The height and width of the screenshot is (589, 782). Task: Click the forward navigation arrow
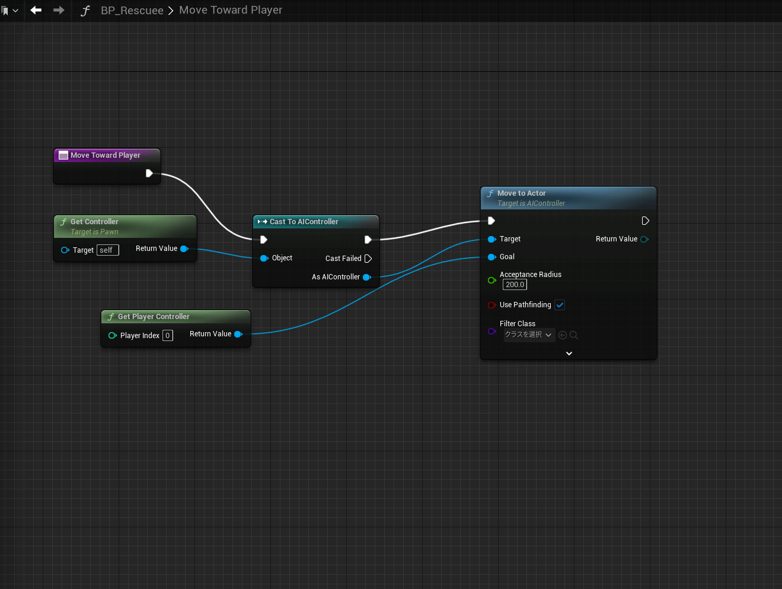(59, 10)
